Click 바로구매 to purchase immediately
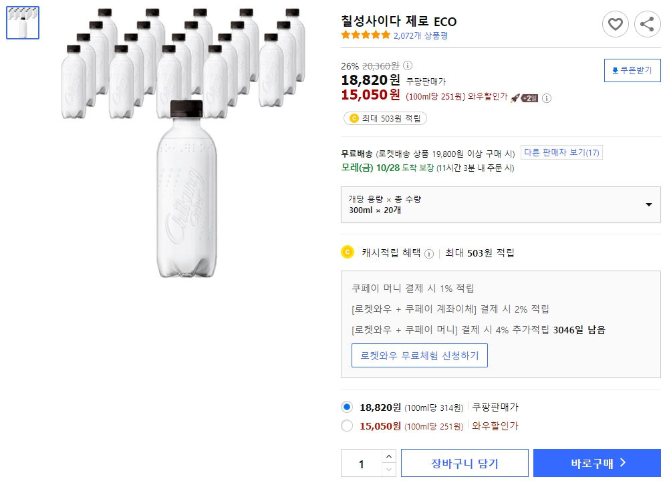This screenshot has height=483, width=667. point(597,462)
